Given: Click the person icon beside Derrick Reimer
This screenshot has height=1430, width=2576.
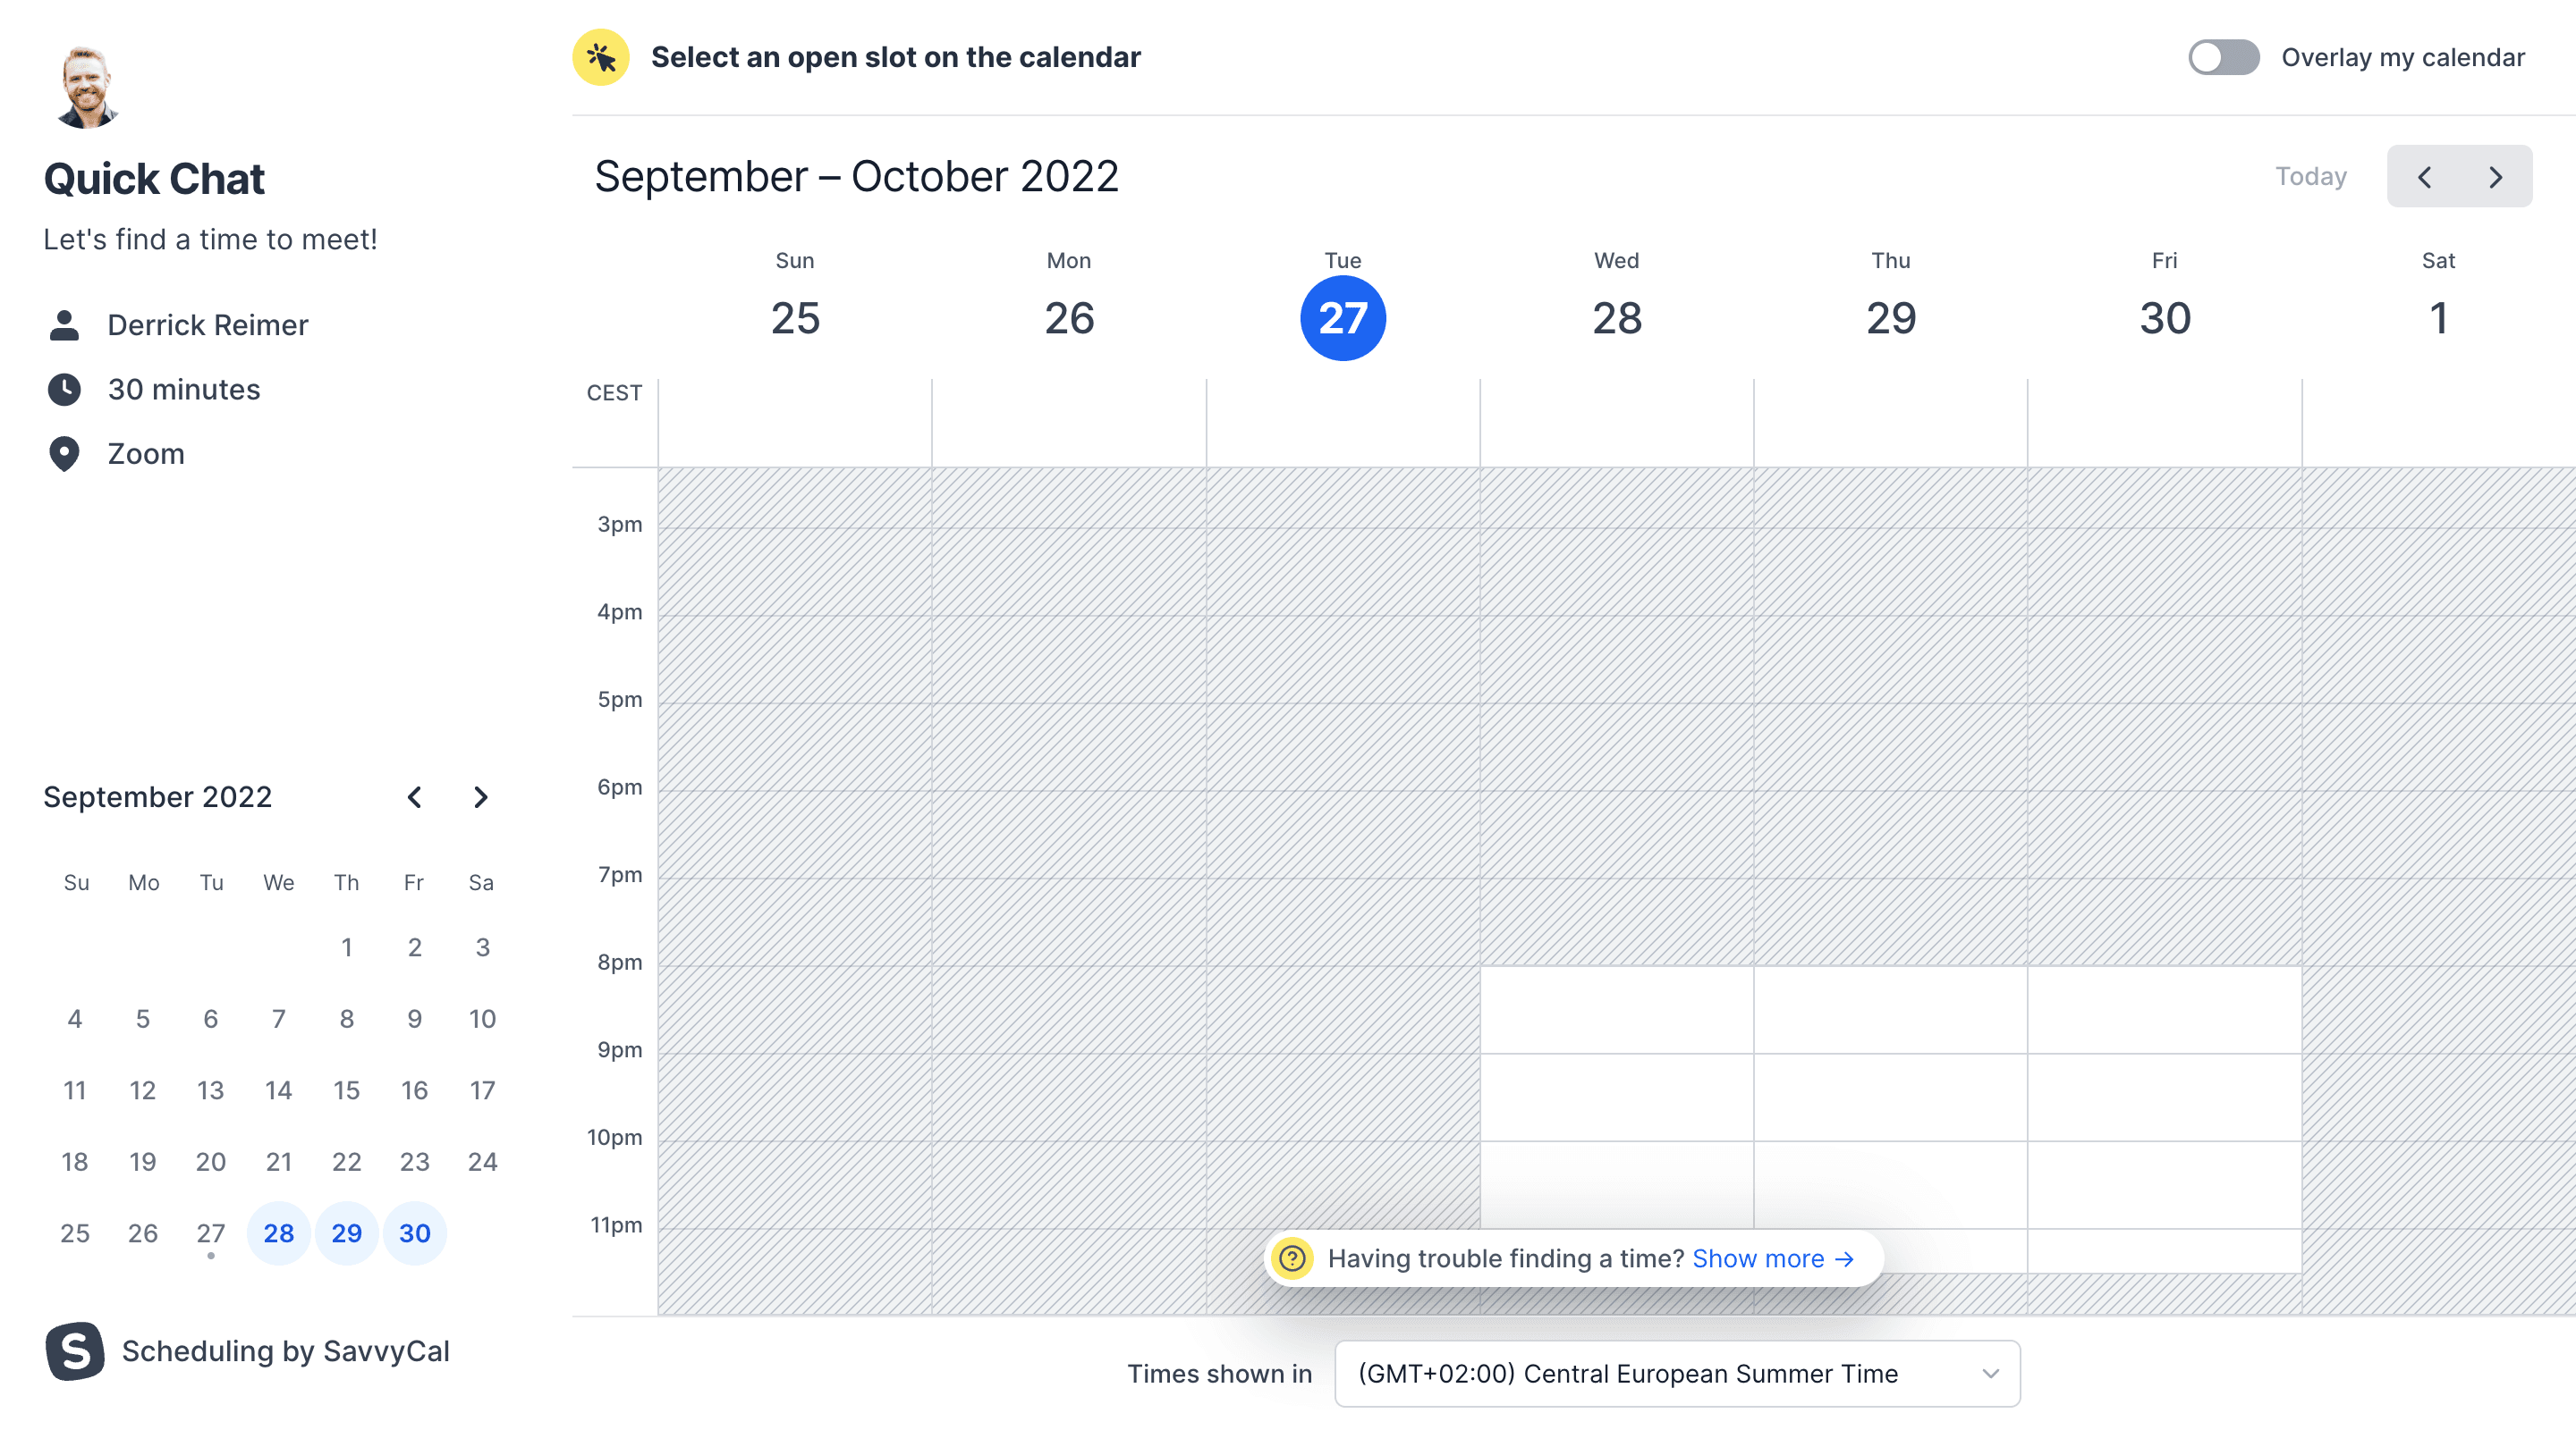Looking at the screenshot, I should coord(64,324).
